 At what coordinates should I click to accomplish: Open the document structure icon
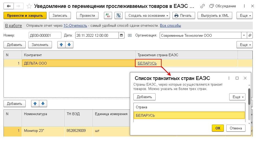coord(118,16)
